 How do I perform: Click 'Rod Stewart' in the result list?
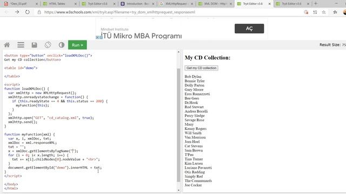point(194,107)
